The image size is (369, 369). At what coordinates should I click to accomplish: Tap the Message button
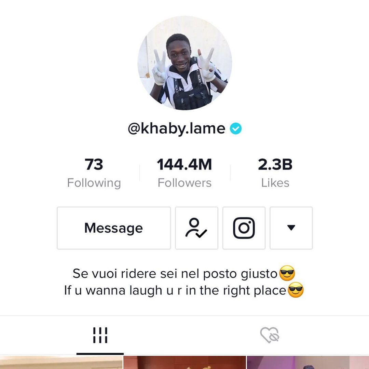pyautogui.click(x=114, y=228)
